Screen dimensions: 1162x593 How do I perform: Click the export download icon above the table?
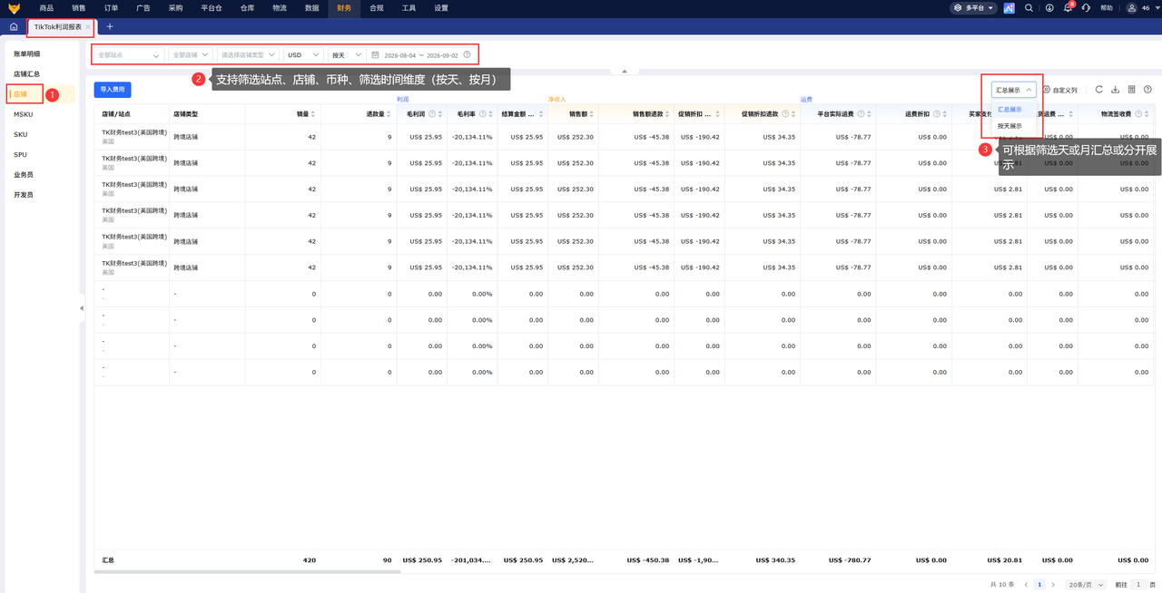point(1115,90)
